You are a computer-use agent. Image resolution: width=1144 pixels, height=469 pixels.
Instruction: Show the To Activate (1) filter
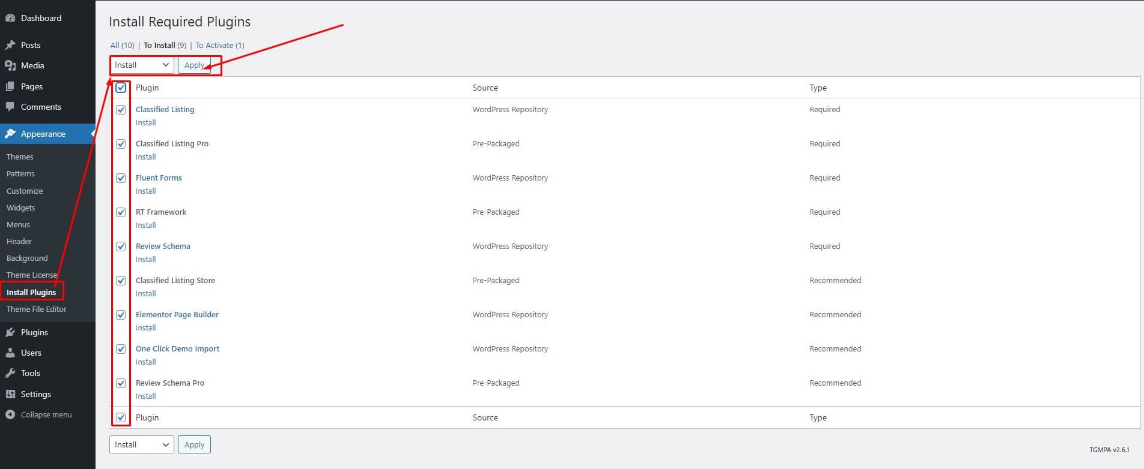[220, 45]
